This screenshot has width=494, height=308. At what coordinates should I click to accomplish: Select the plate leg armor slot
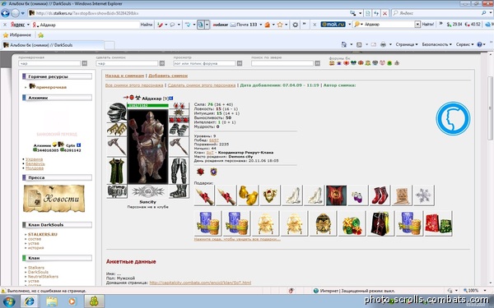pyautogui.click(x=179, y=171)
